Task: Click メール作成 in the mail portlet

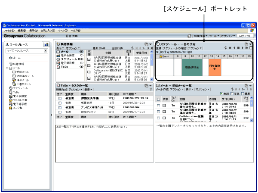Action: click(162, 90)
